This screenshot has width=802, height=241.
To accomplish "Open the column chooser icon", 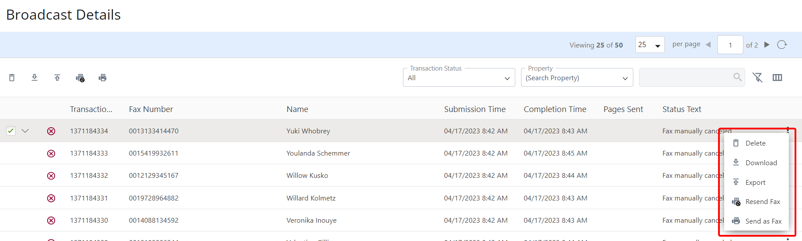I will click(x=777, y=78).
